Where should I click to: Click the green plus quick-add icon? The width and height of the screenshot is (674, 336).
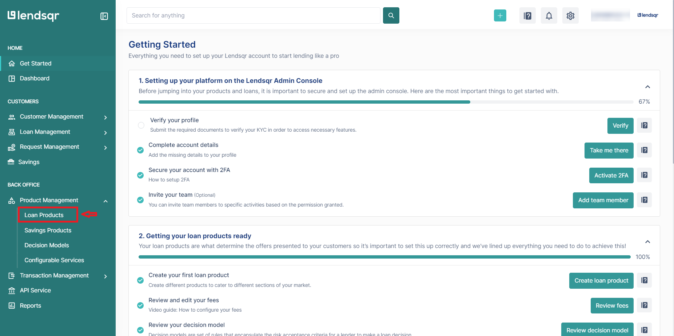[500, 15]
